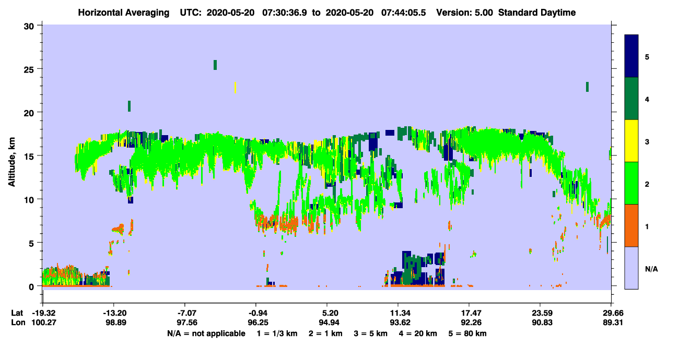Click the 'Lon' row label
The height and width of the screenshot is (348, 679).
17,322
